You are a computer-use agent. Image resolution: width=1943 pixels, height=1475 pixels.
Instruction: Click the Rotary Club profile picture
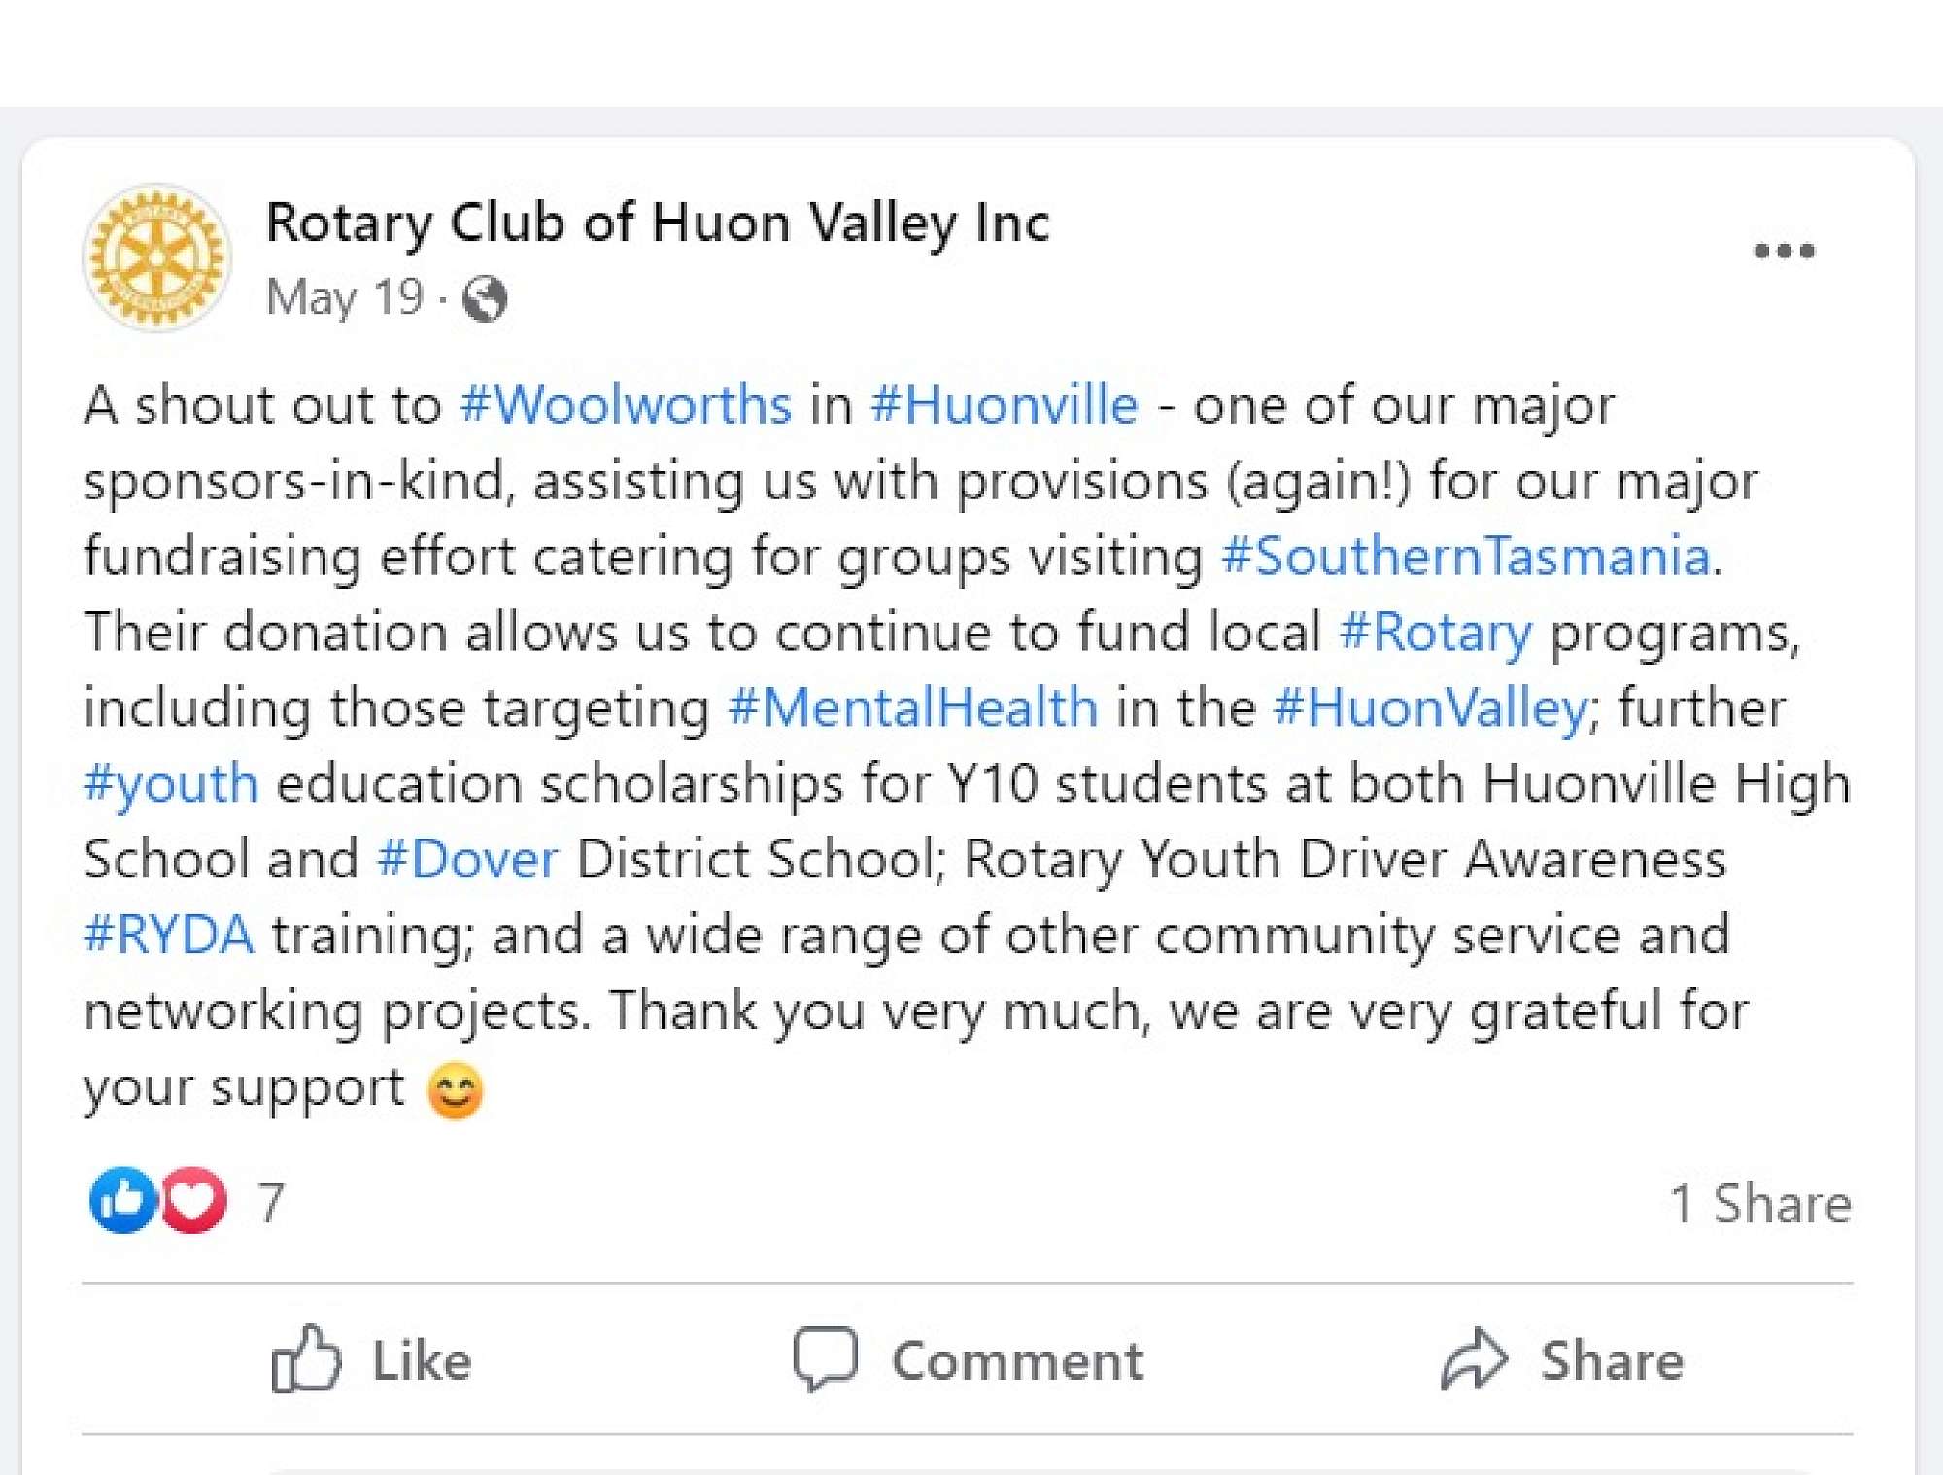tap(156, 257)
